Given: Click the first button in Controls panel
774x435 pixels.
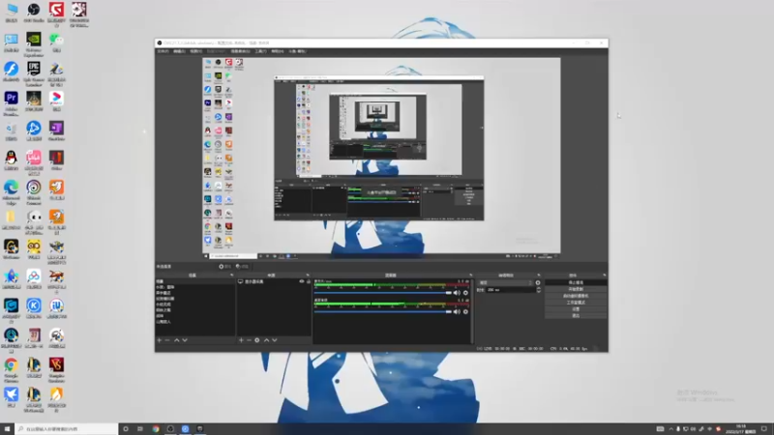Looking at the screenshot, I should pos(576,282).
